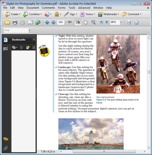Activate the Hand tool
The height and width of the screenshot is (155, 152).
pyautogui.click(x=85, y=22)
